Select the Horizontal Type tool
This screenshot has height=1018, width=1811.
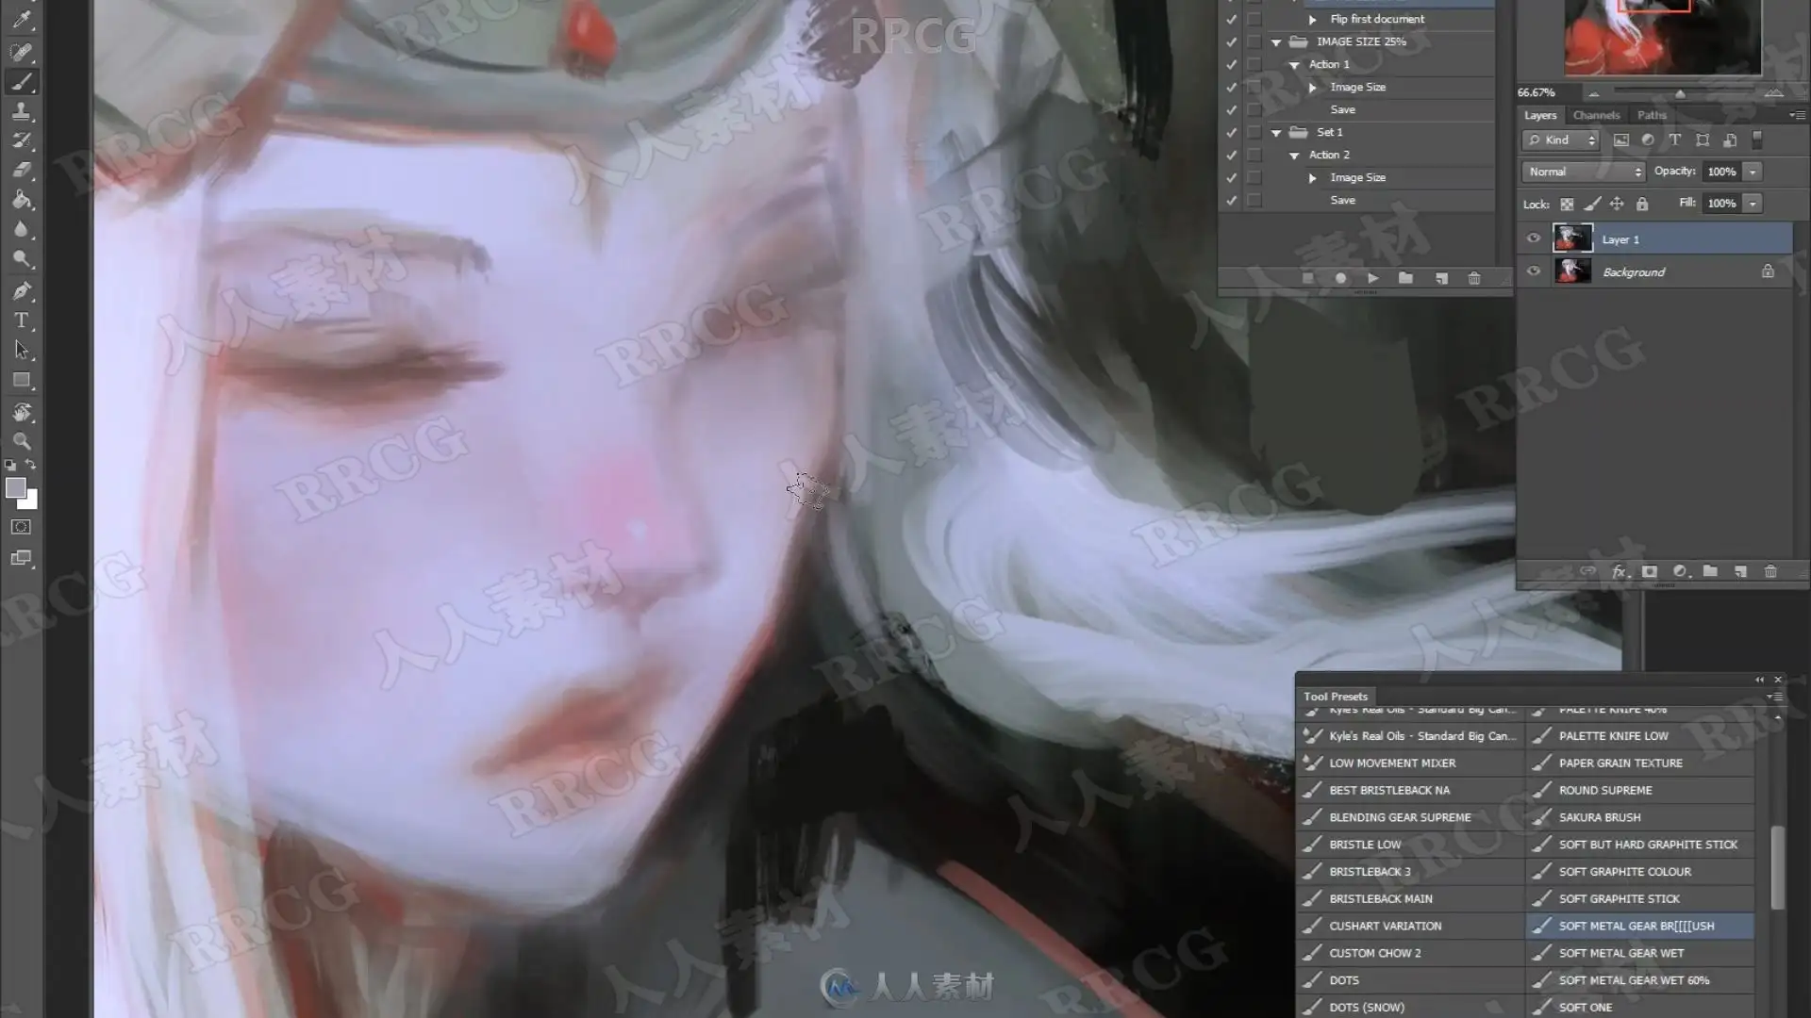21,320
